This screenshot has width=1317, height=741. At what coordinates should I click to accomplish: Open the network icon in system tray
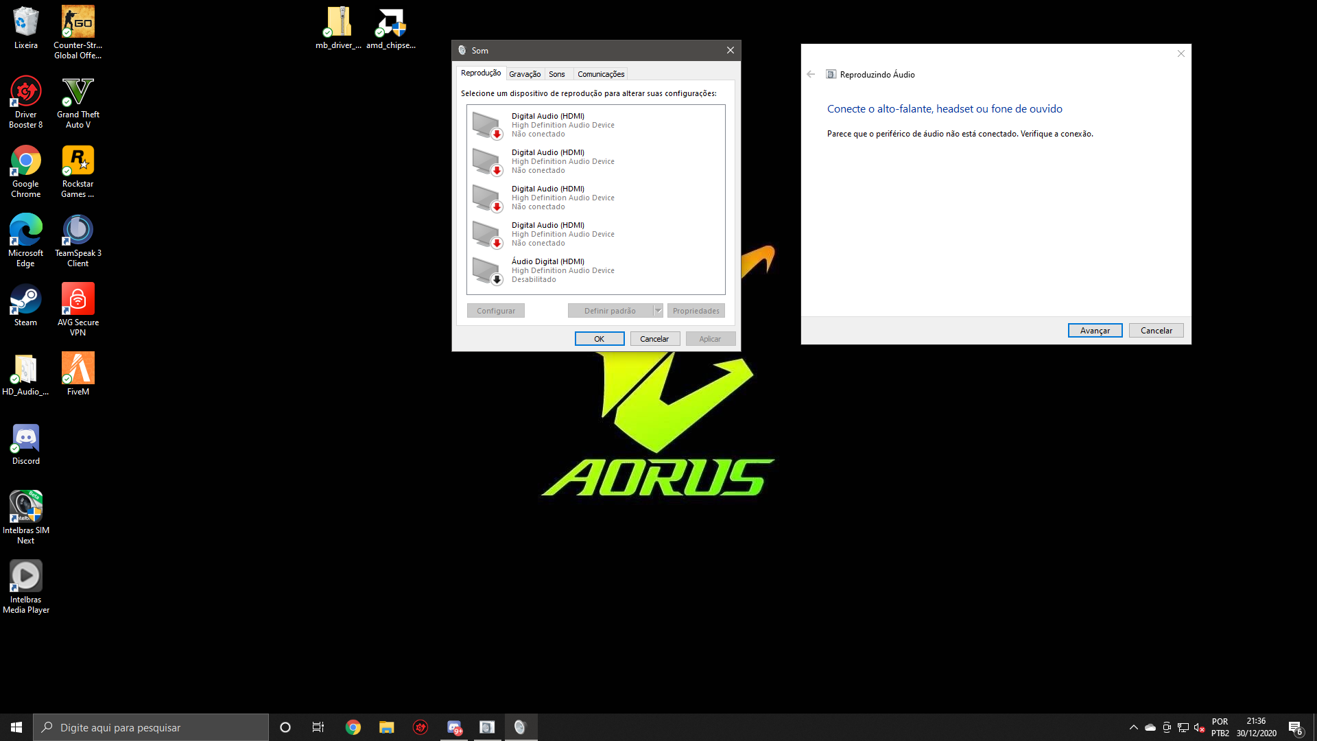coord(1183,727)
